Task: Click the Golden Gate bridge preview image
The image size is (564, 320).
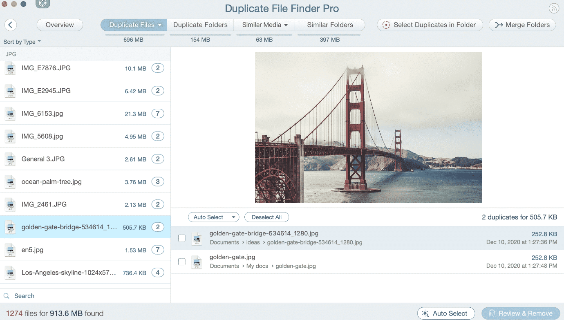Action: pos(368,127)
